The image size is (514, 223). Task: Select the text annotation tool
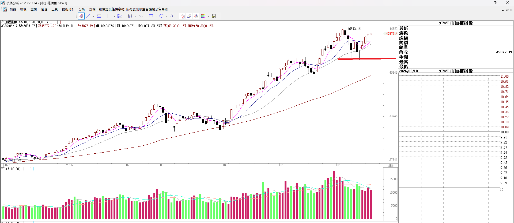pos(172,16)
